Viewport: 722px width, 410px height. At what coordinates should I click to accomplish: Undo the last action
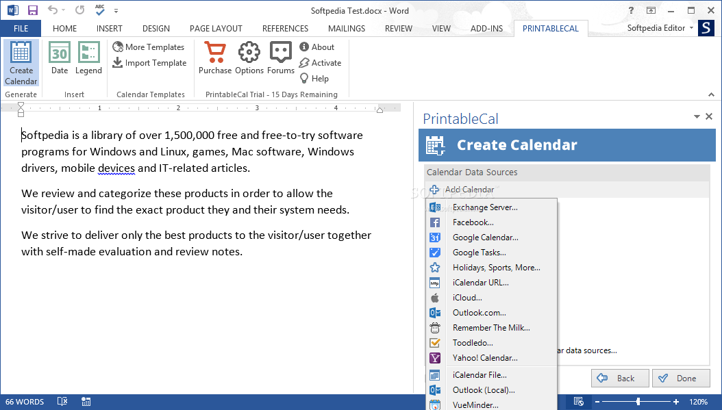coord(53,10)
